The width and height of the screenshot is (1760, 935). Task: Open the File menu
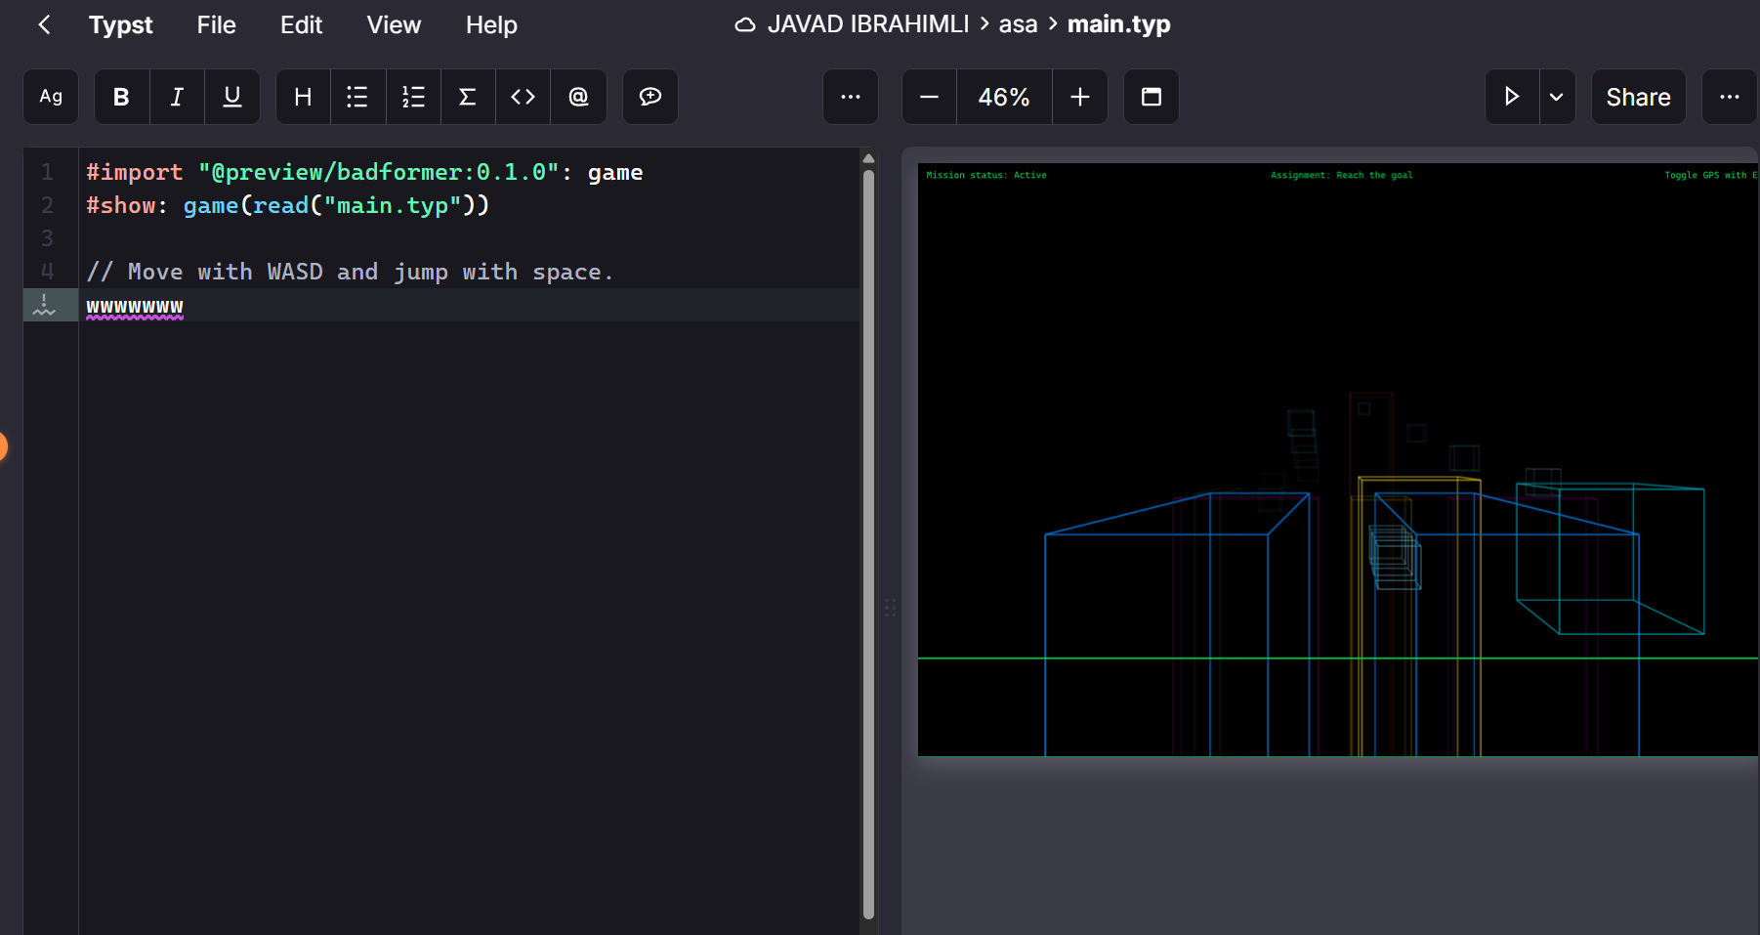(215, 25)
